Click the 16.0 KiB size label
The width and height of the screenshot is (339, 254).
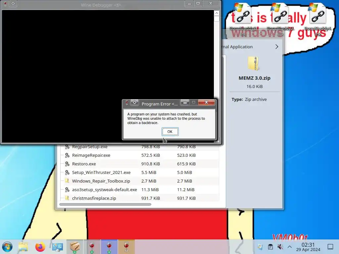255,86
